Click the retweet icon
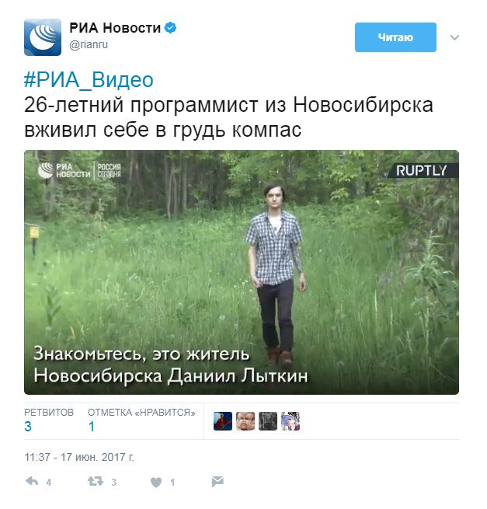The image size is (487, 509). [96, 481]
